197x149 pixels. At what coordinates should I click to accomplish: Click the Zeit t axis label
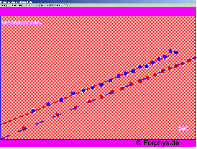183,128
